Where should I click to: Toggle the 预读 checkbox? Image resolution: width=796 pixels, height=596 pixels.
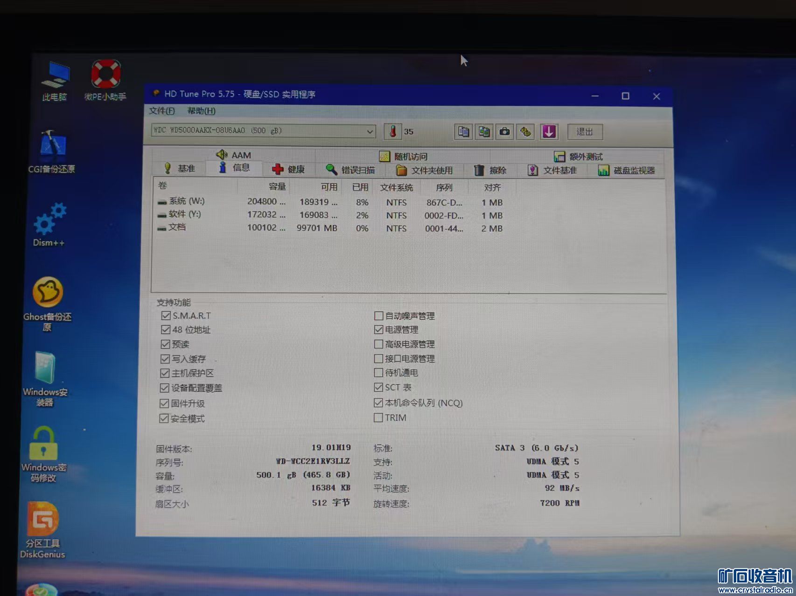(x=165, y=344)
